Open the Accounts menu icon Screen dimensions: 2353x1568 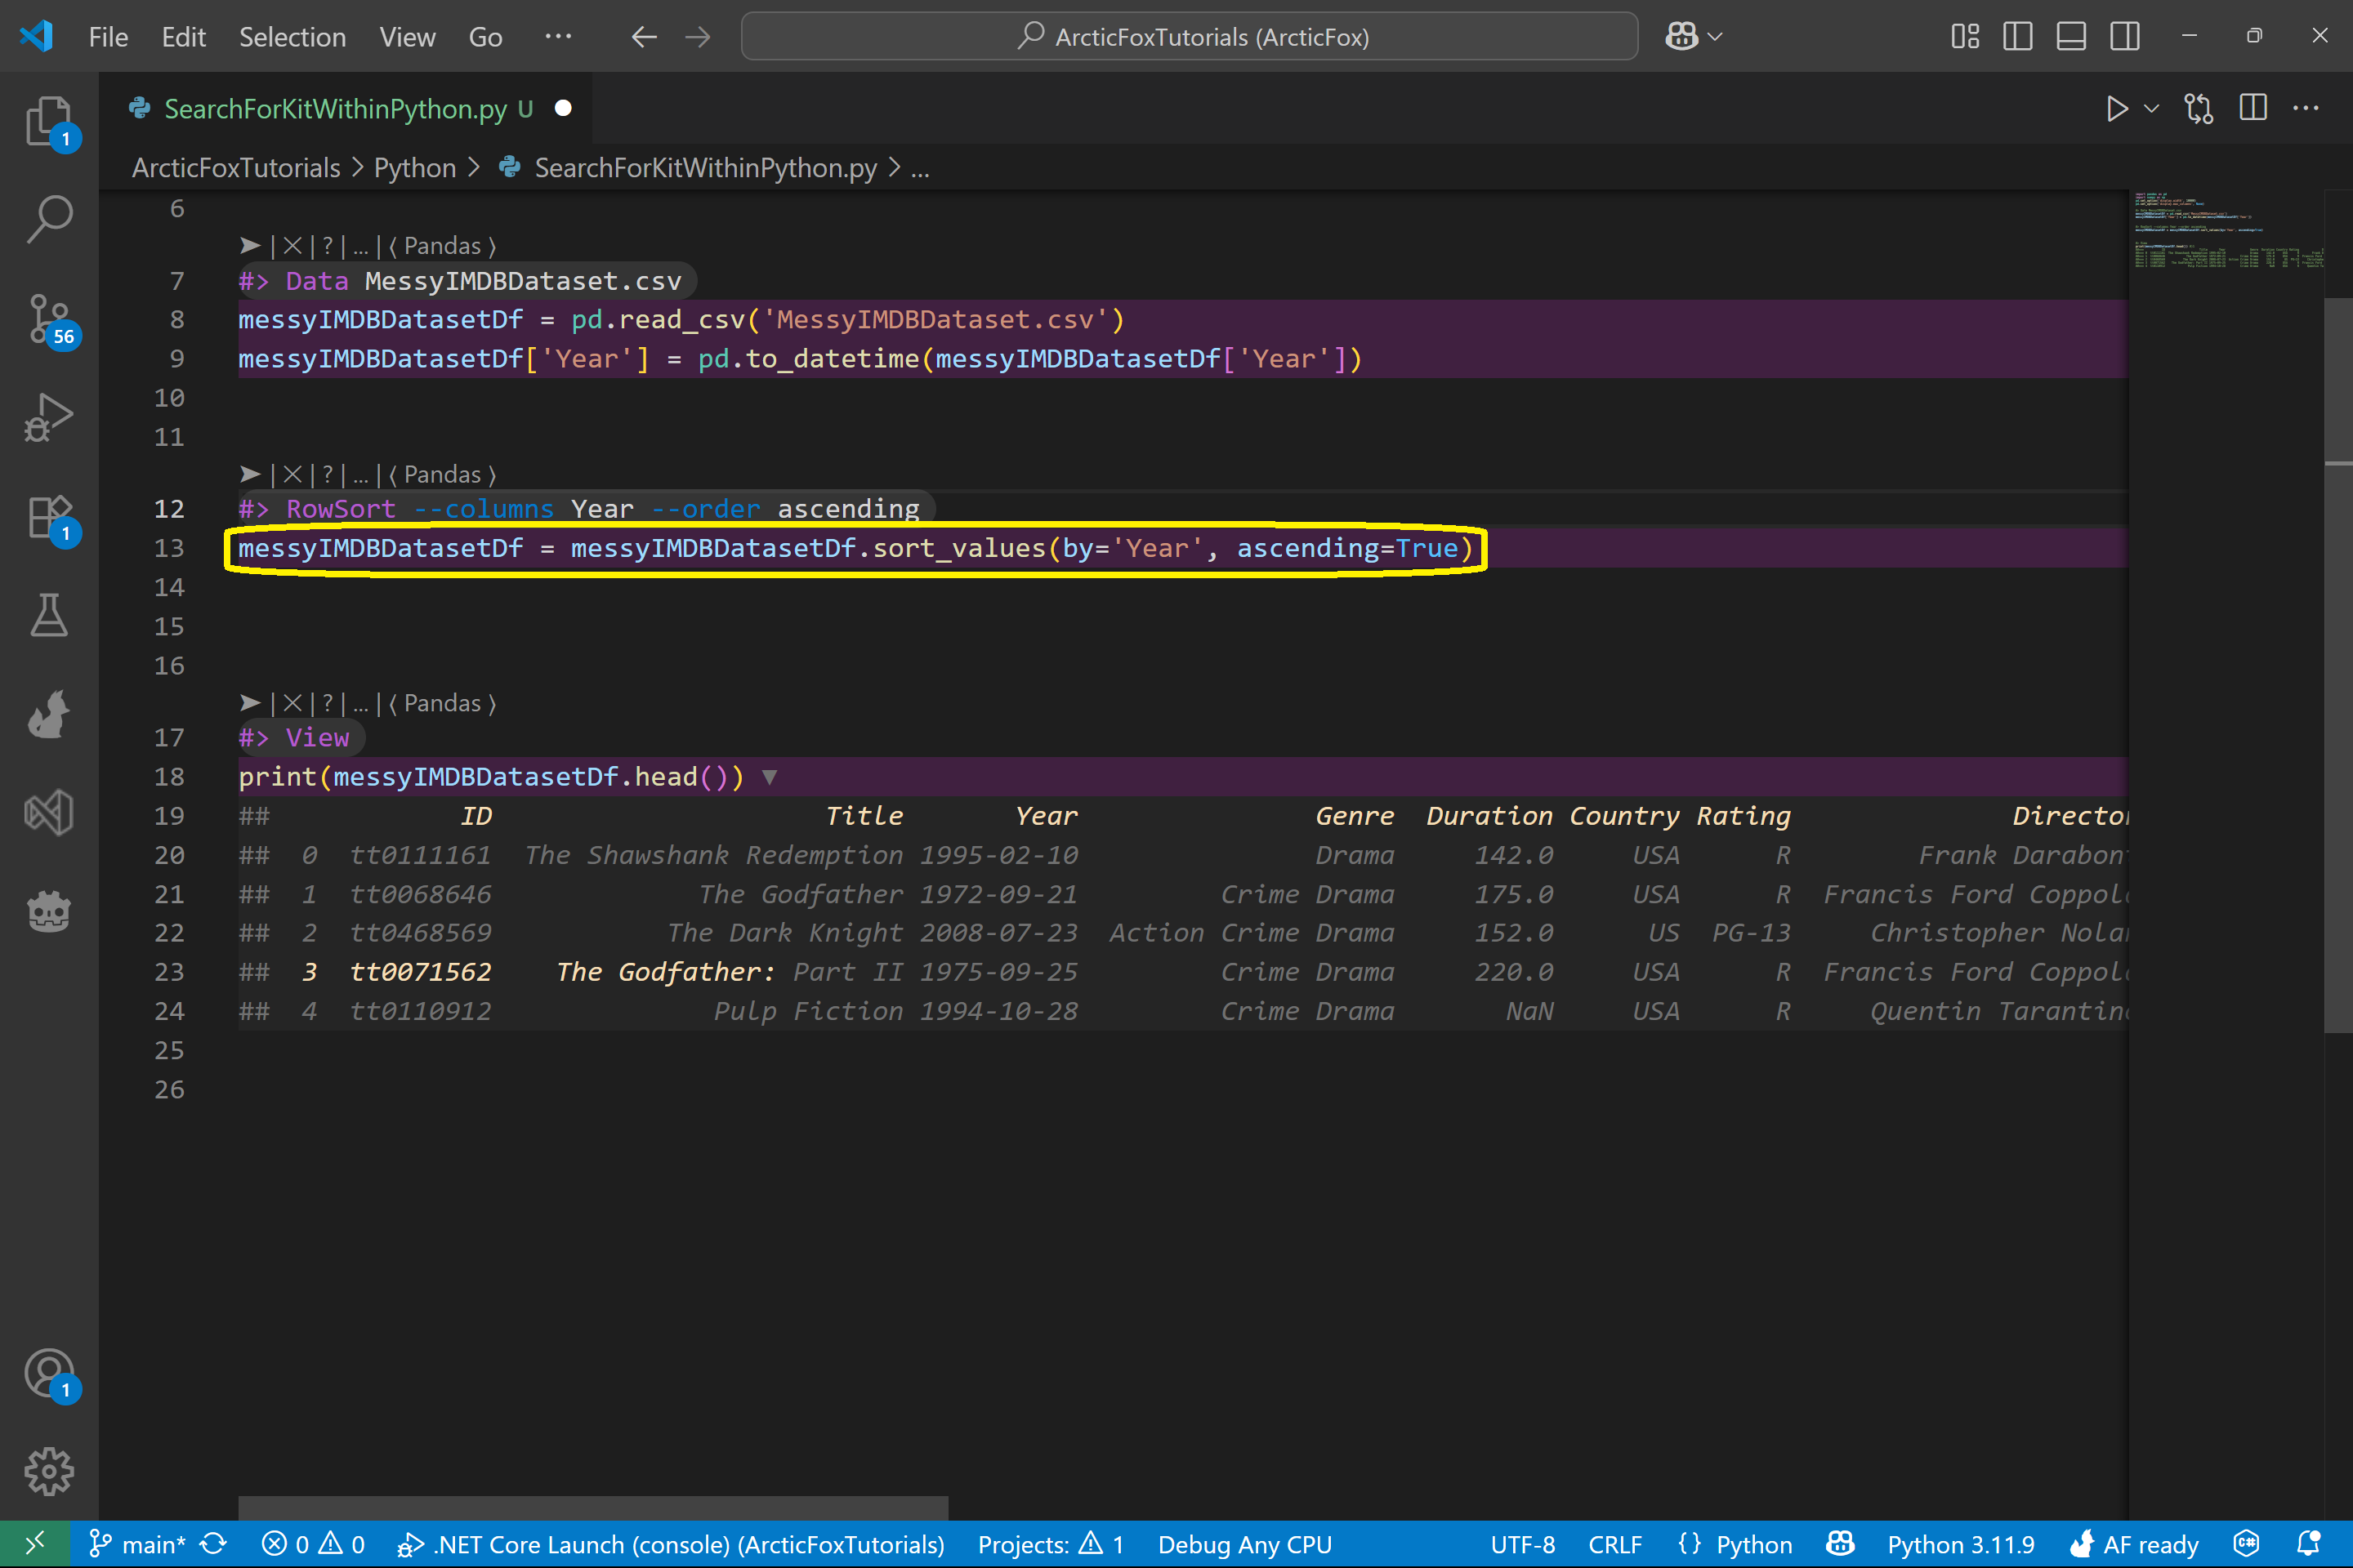49,1374
